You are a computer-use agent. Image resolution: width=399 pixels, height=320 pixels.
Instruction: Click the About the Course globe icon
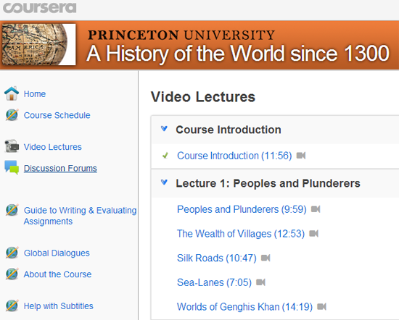click(12, 274)
